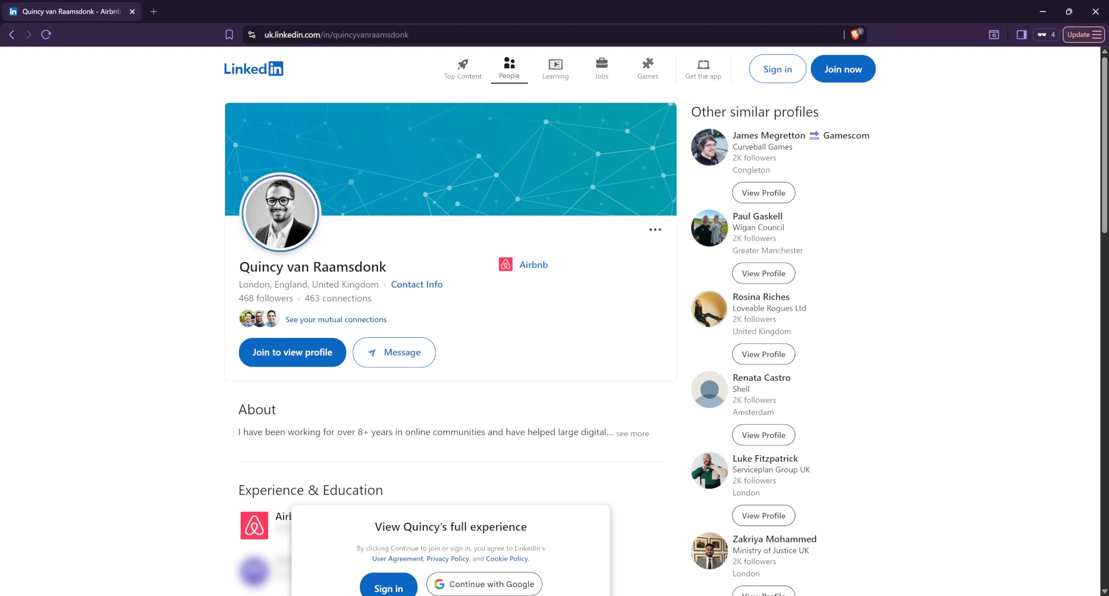Reload the current page

(x=46, y=35)
